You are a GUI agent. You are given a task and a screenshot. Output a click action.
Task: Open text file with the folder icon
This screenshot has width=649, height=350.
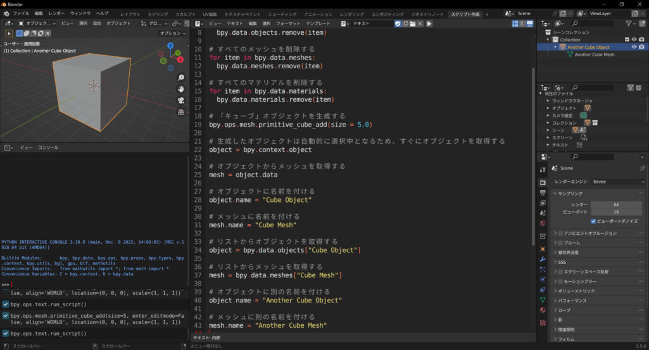click(x=413, y=23)
